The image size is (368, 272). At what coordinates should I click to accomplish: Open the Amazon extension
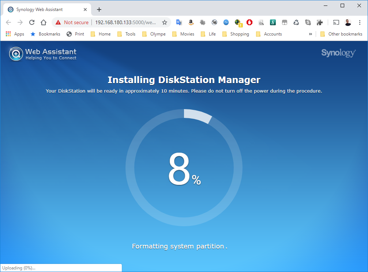pyautogui.click(x=191, y=22)
